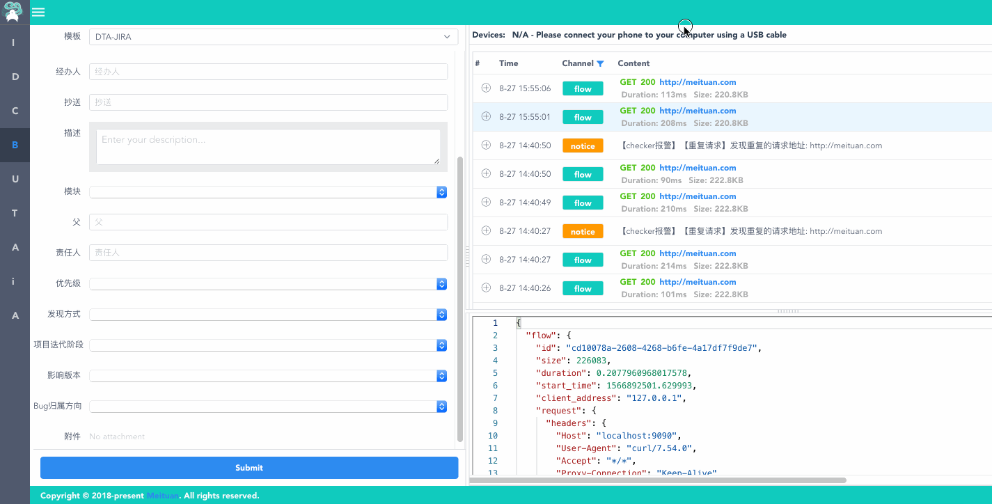Expand the row at 8-27 14:40:49
This screenshot has width=992, height=504.
coord(486,202)
